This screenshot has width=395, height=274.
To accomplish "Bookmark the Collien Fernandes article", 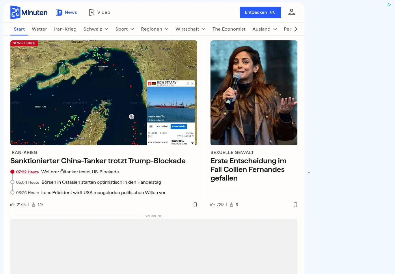I will coord(295,204).
